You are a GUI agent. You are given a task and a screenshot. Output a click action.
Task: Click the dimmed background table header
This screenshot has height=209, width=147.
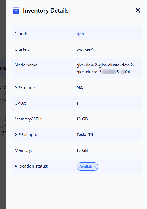[x=3, y=68]
